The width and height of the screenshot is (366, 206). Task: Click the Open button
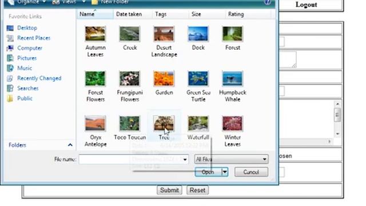pyautogui.click(x=208, y=172)
